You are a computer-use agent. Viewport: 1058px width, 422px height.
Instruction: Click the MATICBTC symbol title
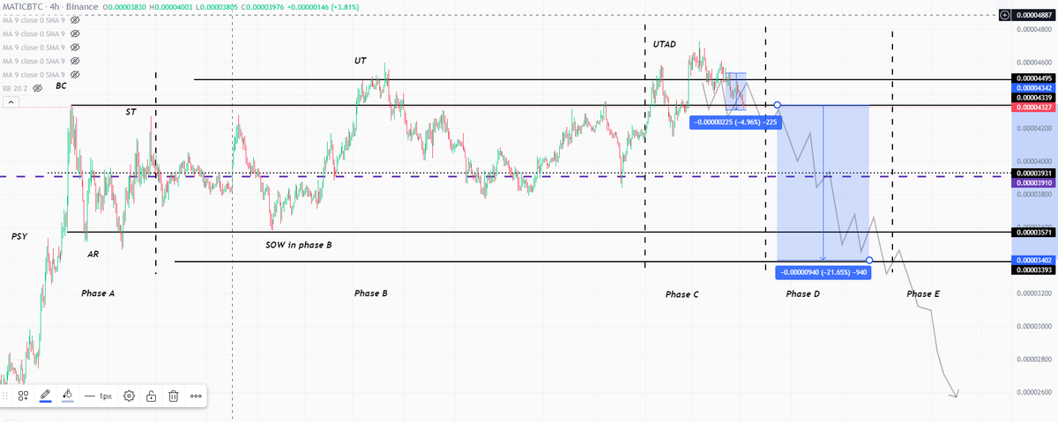21,6
